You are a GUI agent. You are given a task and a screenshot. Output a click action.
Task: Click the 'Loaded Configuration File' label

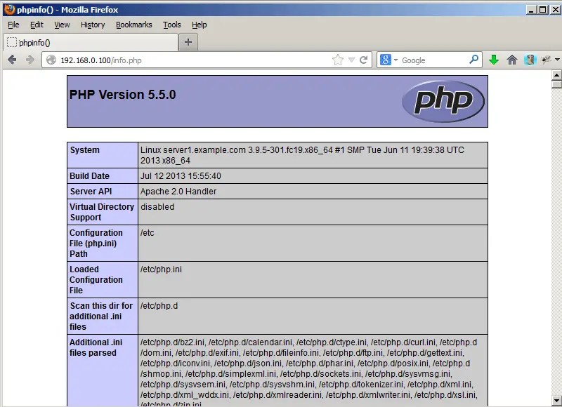click(96, 279)
